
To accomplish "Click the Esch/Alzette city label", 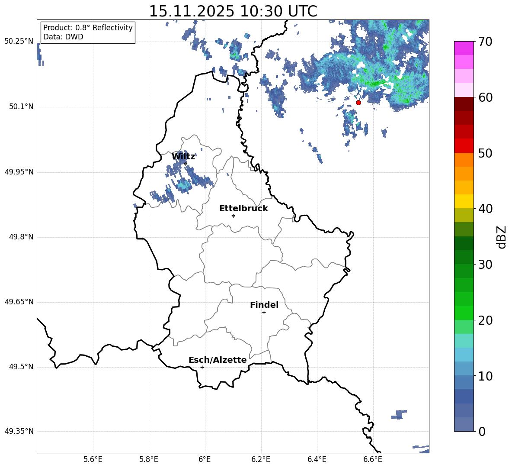I will pyautogui.click(x=218, y=360).
